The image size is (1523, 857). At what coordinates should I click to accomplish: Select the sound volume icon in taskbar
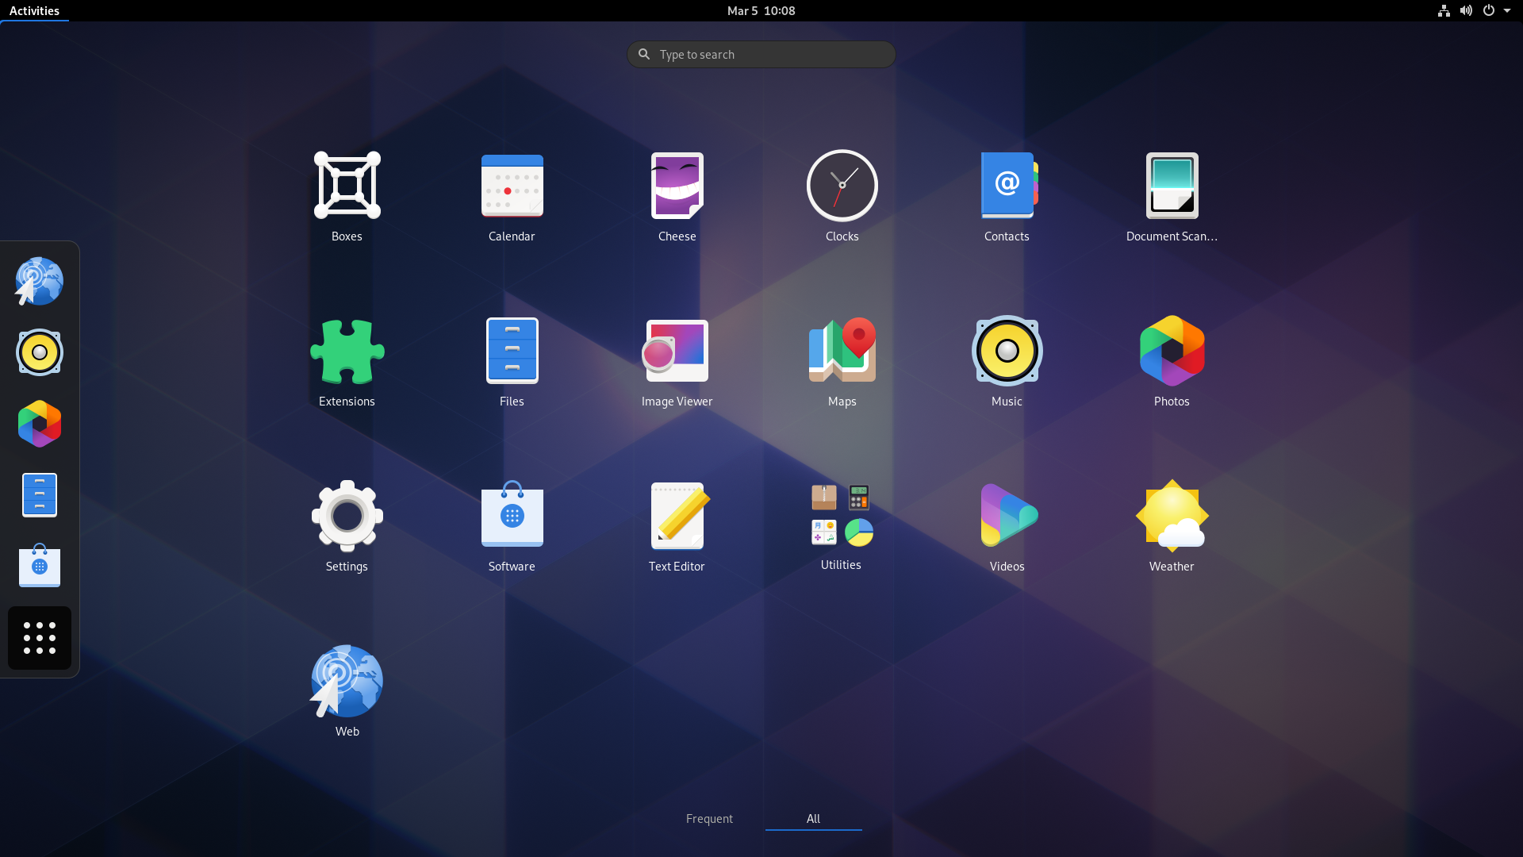pyautogui.click(x=1465, y=10)
